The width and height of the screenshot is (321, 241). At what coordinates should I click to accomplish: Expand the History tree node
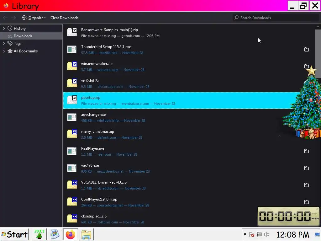point(4,29)
